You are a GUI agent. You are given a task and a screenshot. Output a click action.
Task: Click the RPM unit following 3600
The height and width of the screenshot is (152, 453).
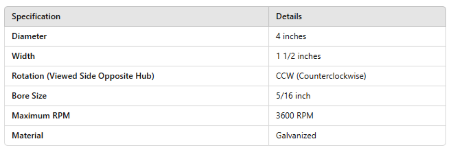pos(305,116)
